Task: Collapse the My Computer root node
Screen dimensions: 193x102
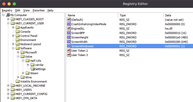Action: coord(3,15)
